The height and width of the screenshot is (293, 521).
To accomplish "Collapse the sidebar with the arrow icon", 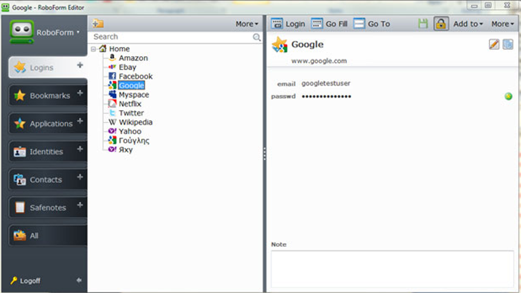I will 79,280.
